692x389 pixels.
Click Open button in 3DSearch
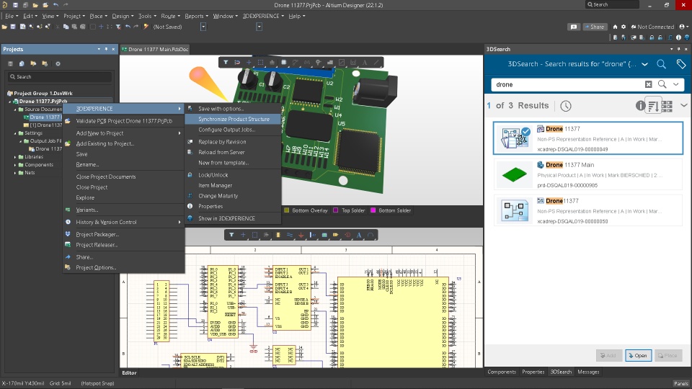[x=638, y=355]
